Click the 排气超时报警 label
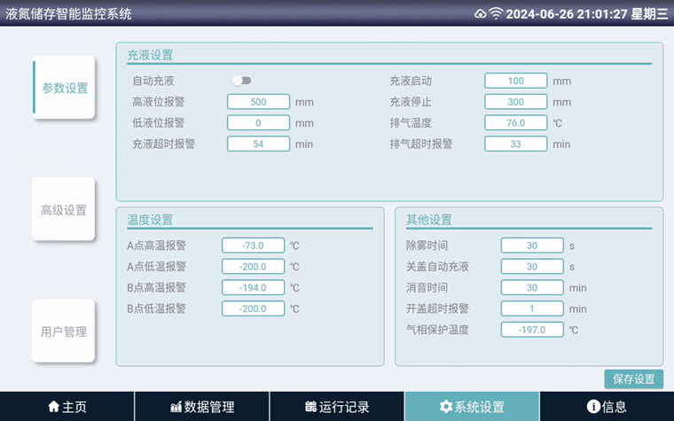674x421 pixels. tap(421, 144)
